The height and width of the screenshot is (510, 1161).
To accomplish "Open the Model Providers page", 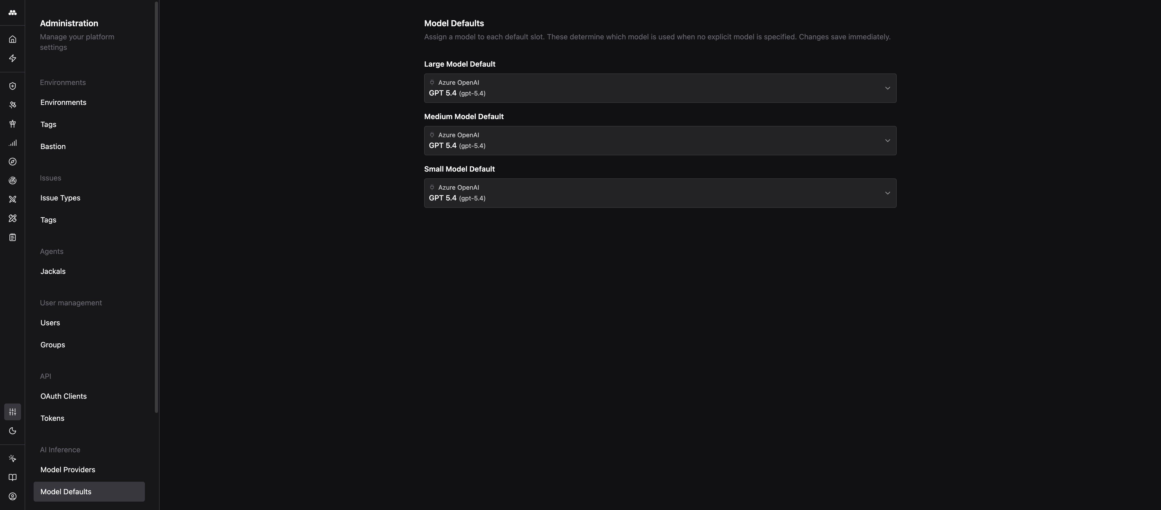I will pyautogui.click(x=67, y=469).
